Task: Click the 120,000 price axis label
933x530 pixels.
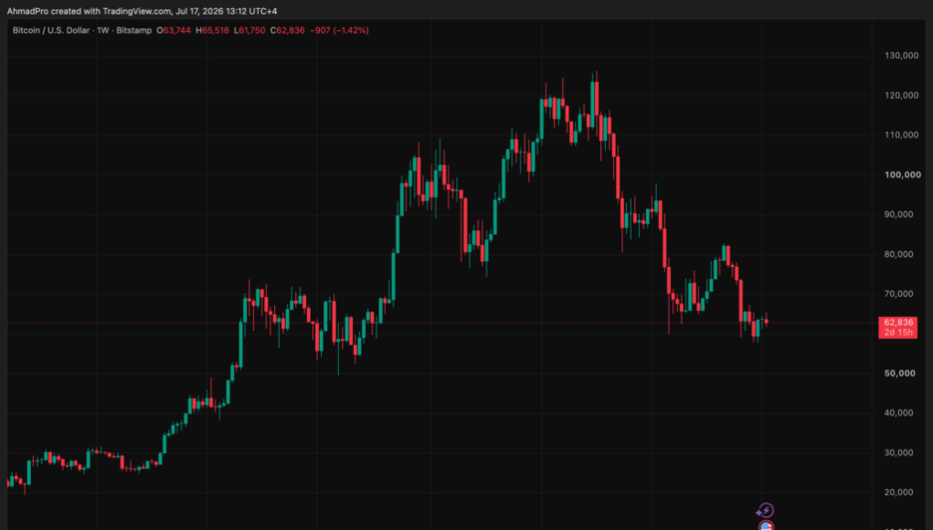Action: point(901,95)
